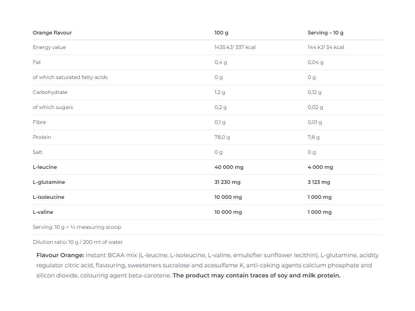
Task: Click the 'of which sugars' row label
Action: point(53,107)
